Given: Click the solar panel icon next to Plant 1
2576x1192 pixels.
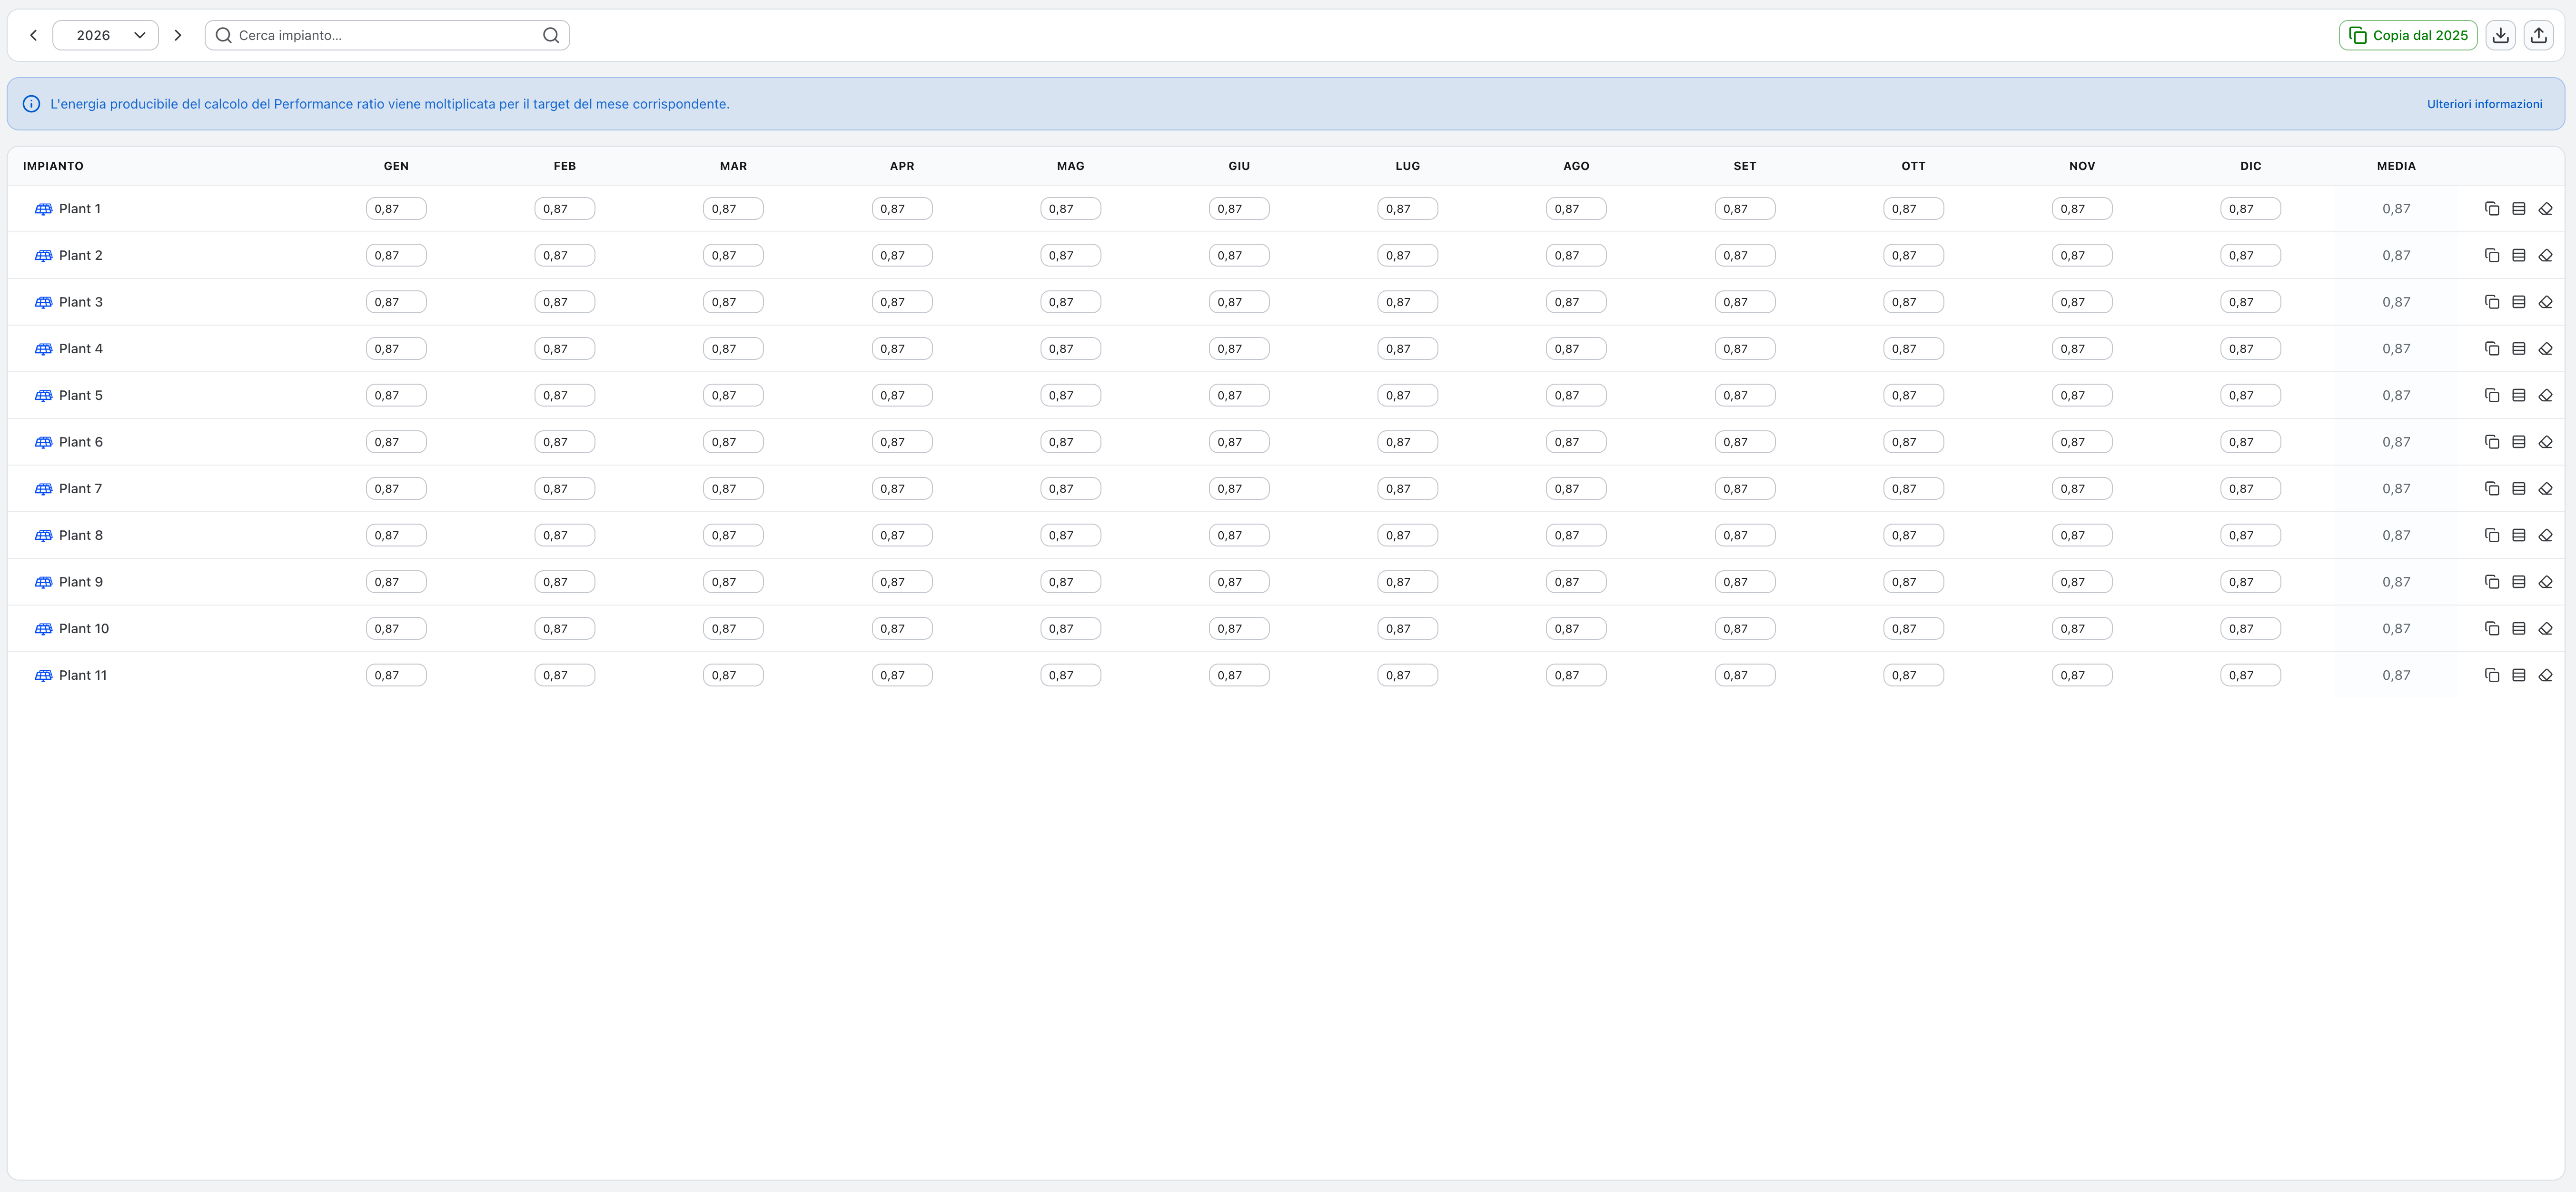Looking at the screenshot, I should 43,209.
